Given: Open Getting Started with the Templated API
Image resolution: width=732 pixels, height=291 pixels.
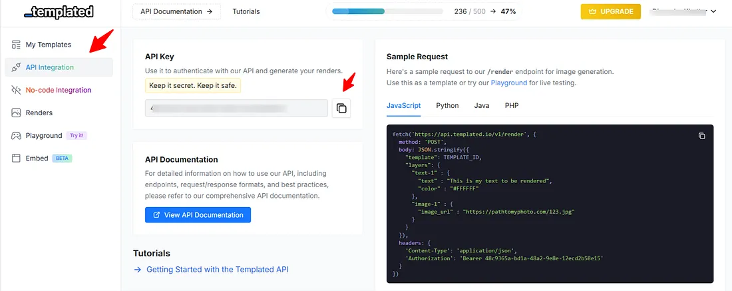Looking at the screenshot, I should [218, 270].
